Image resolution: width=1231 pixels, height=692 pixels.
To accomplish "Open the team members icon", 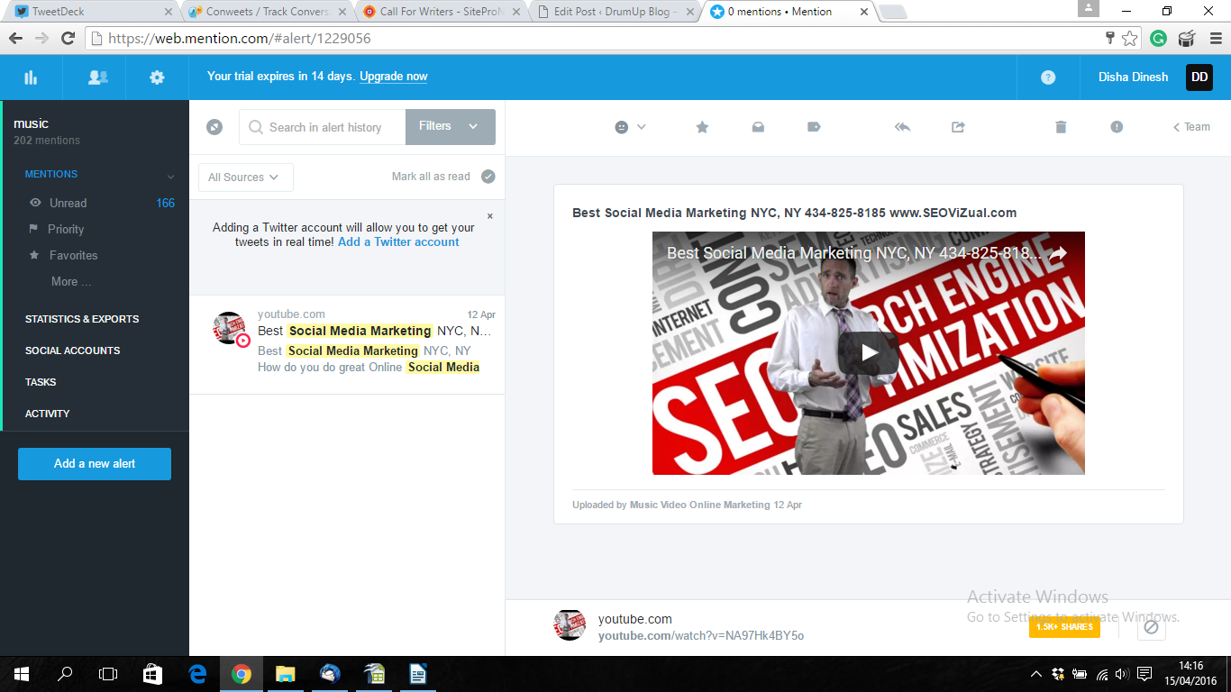I will coord(97,77).
